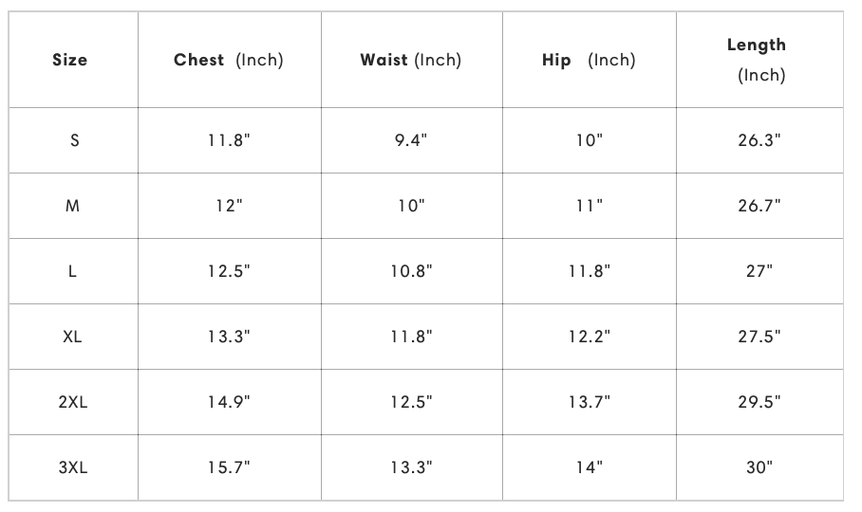The image size is (862, 512).
Task: Select the 2XL size row label
Action: pos(73,402)
